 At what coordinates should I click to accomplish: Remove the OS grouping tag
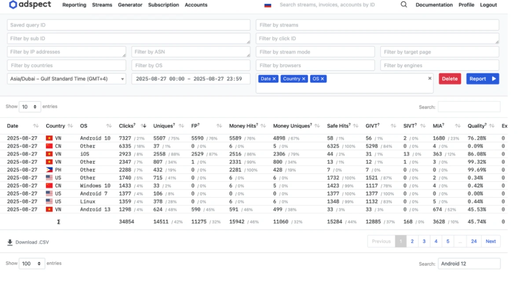click(322, 79)
